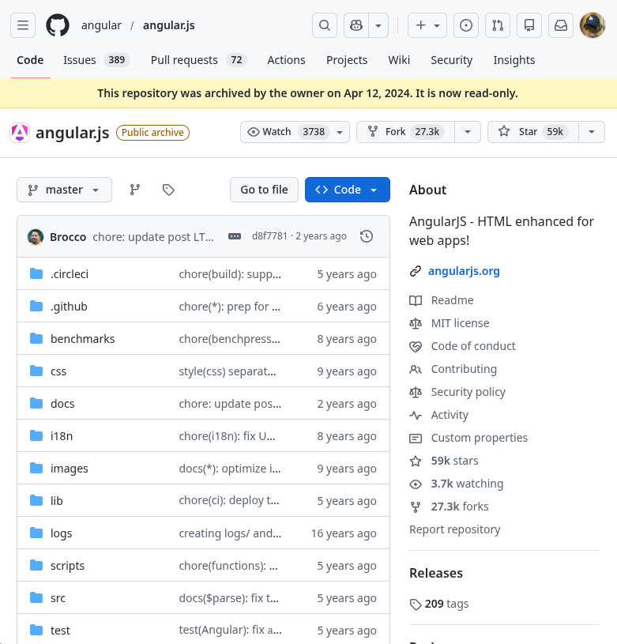Open the pull requests header icon
Image resolution: width=617 pixels, height=644 pixels.
tap(498, 25)
